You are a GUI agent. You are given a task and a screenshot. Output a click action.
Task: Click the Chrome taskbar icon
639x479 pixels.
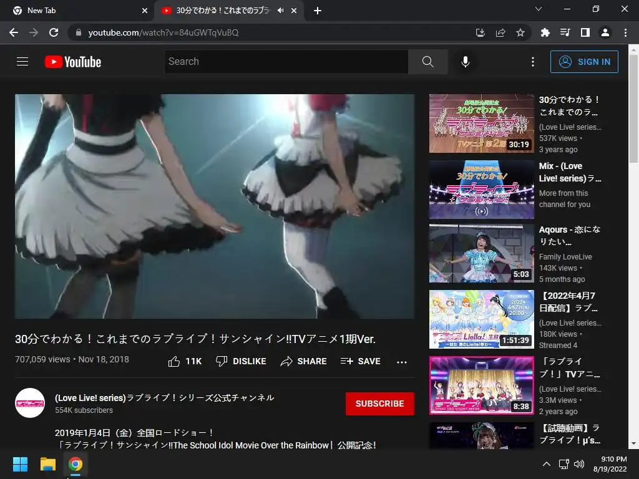[76, 464]
